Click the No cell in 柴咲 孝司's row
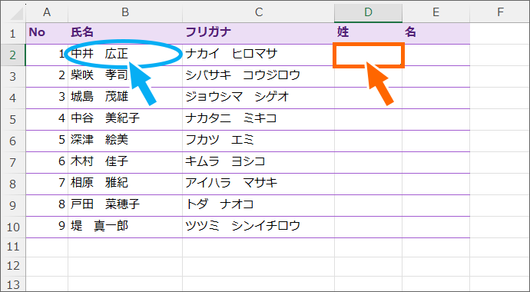 (x=47, y=77)
